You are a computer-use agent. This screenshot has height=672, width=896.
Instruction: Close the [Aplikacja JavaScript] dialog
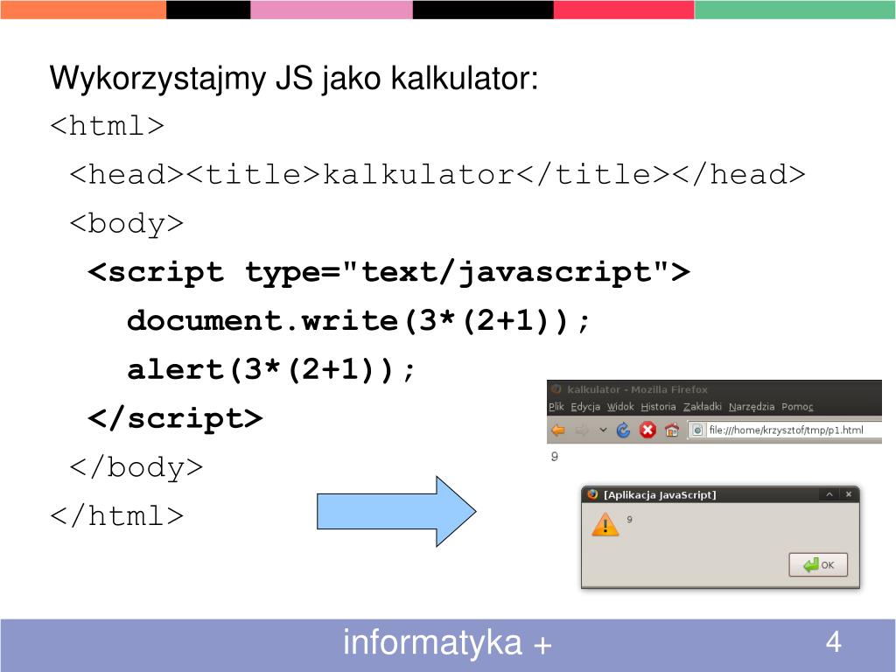(849, 494)
